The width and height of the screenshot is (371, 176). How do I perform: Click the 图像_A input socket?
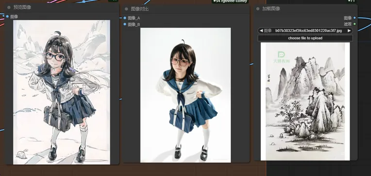click(125, 18)
